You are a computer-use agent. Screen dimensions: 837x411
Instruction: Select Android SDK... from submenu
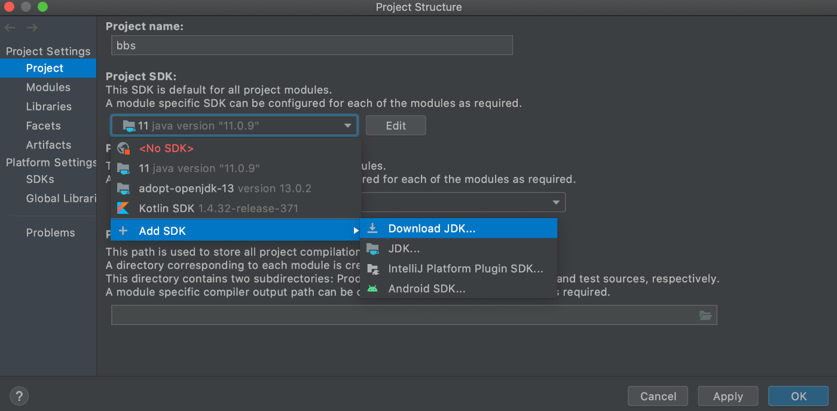coord(459,289)
